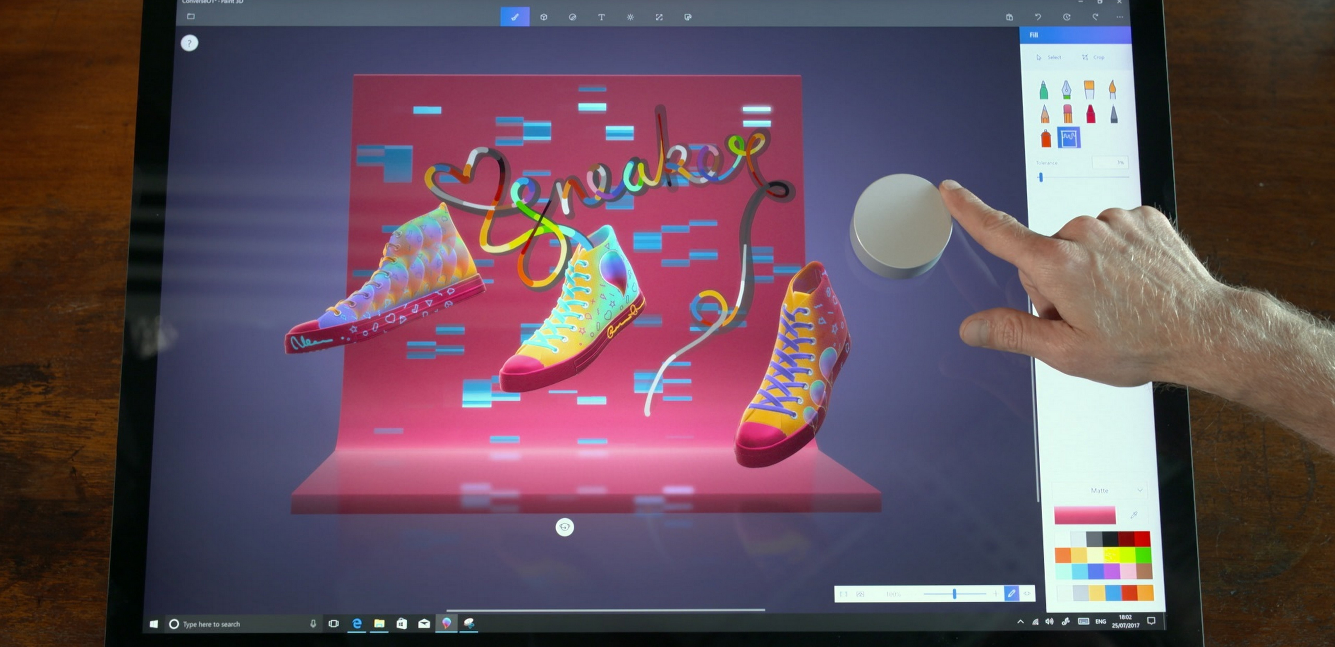Choose the brown color swatch
The height and width of the screenshot is (647, 1335).
pos(1144,571)
